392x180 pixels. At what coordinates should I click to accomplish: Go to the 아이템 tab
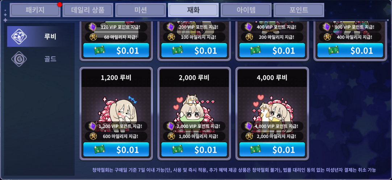pos(246,10)
